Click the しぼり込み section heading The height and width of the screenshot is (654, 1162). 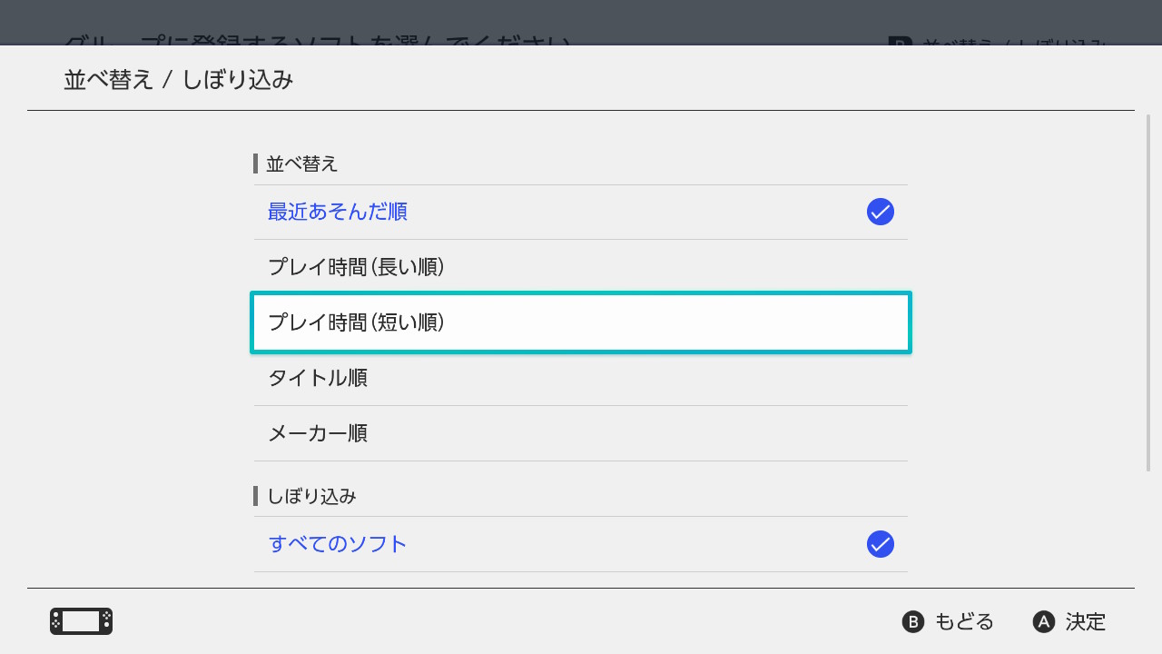[x=310, y=496]
